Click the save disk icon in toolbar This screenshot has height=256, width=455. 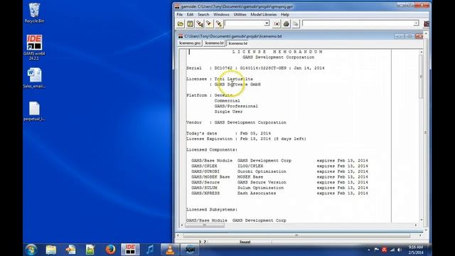pos(190,23)
